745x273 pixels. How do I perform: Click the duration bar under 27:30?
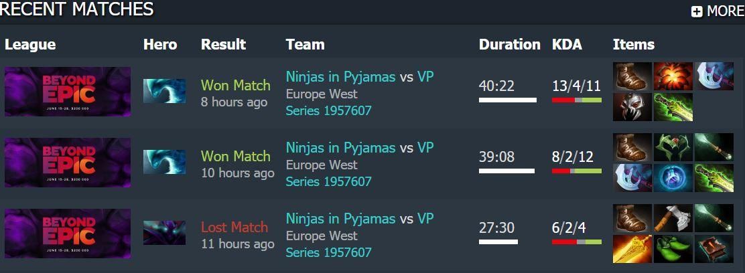[498, 242]
